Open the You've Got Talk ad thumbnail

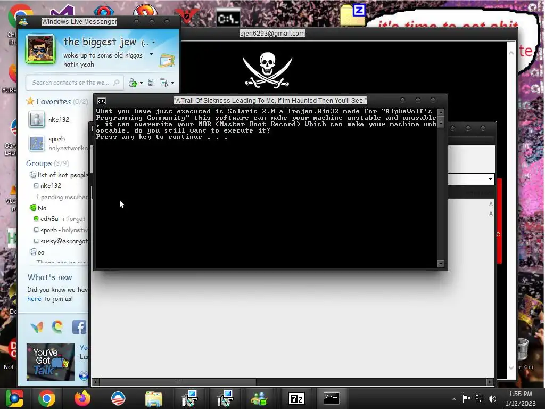(51, 362)
